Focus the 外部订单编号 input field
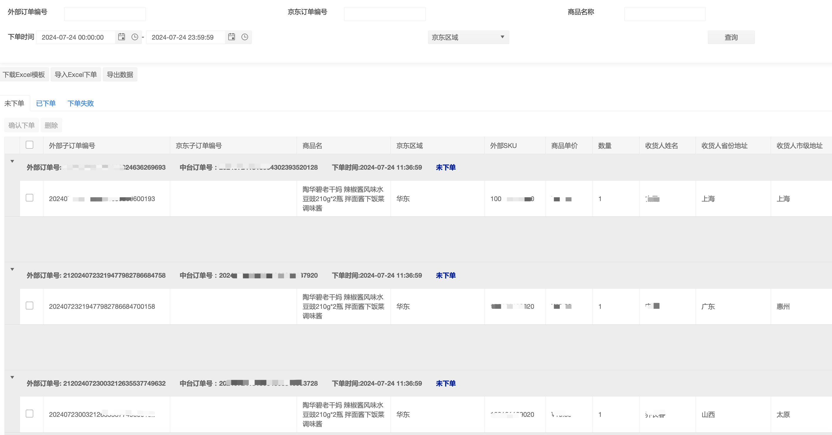 pos(105,14)
